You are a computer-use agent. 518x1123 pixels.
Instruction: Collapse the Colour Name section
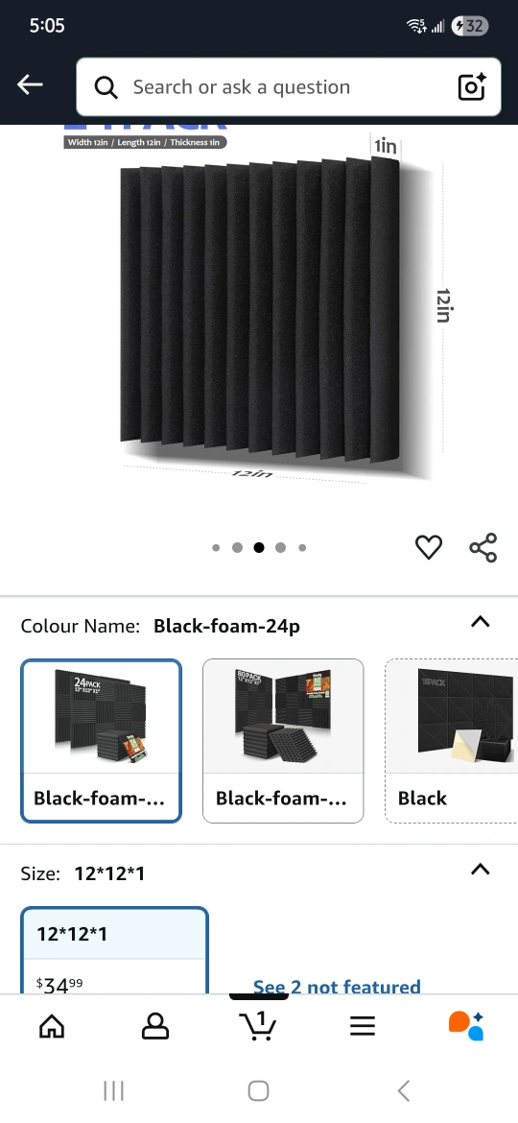[x=480, y=622]
